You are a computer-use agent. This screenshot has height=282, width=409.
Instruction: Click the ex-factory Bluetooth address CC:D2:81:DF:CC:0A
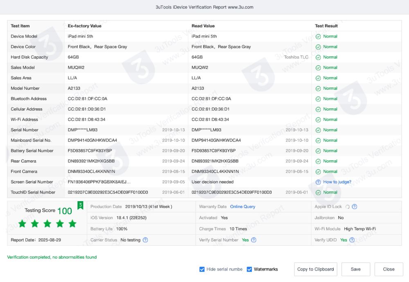pyautogui.click(x=88, y=99)
